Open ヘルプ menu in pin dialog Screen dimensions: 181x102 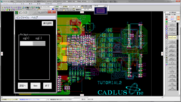point(35,17)
